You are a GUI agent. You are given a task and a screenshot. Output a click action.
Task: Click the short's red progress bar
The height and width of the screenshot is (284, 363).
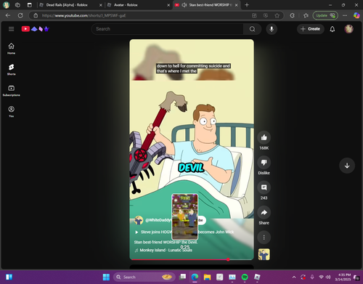(192, 259)
